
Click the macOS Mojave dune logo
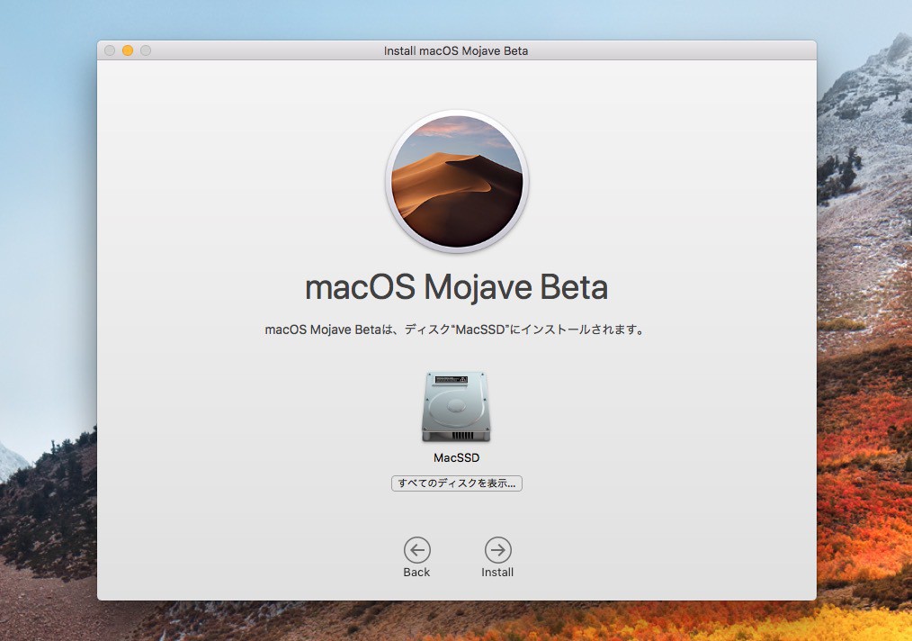click(457, 181)
